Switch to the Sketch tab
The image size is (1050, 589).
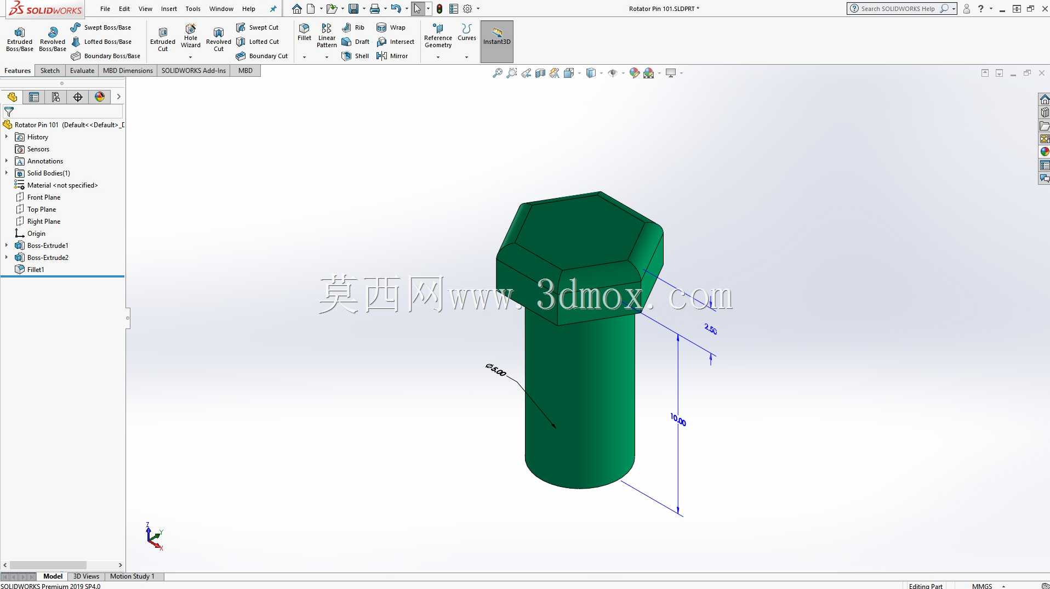click(x=50, y=70)
